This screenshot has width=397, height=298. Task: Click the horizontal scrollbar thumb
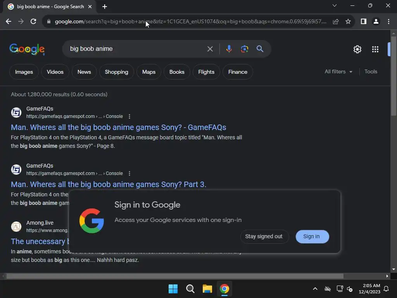[x=175, y=276]
